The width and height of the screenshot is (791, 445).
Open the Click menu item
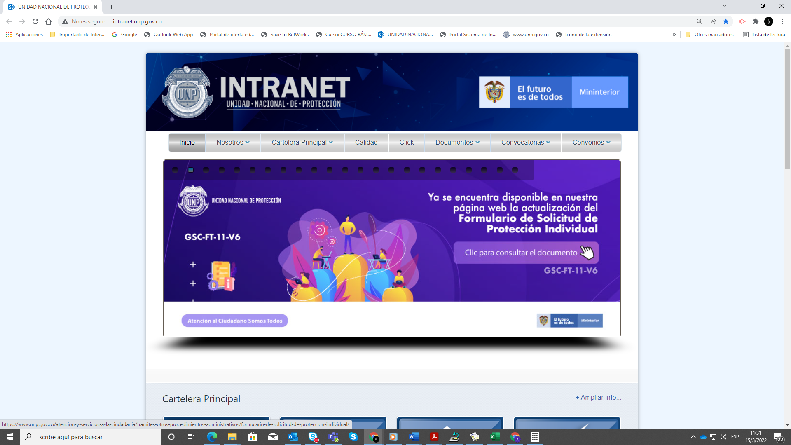pyautogui.click(x=407, y=142)
